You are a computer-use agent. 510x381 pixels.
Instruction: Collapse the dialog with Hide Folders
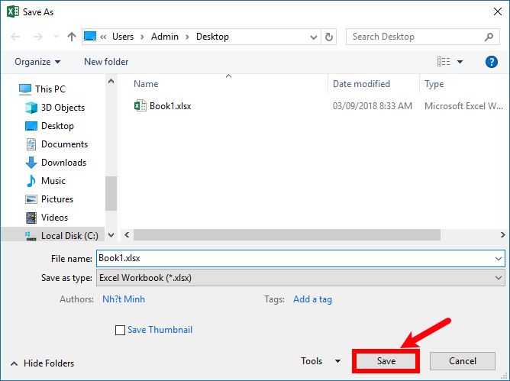[43, 363]
